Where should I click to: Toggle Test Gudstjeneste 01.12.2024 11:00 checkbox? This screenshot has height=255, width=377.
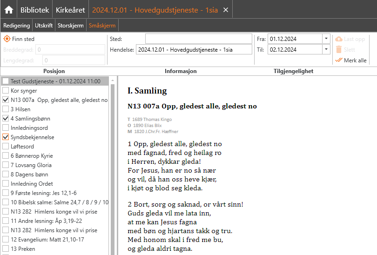pos(6,81)
